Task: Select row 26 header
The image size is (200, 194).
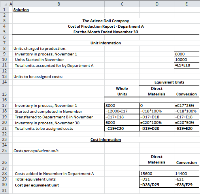Action: coord(4,159)
